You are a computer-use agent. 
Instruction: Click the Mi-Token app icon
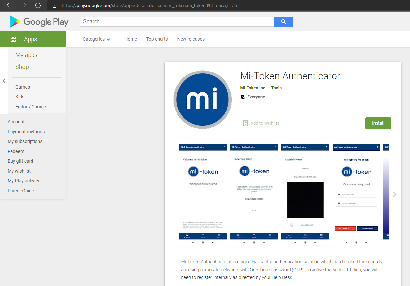click(x=203, y=99)
